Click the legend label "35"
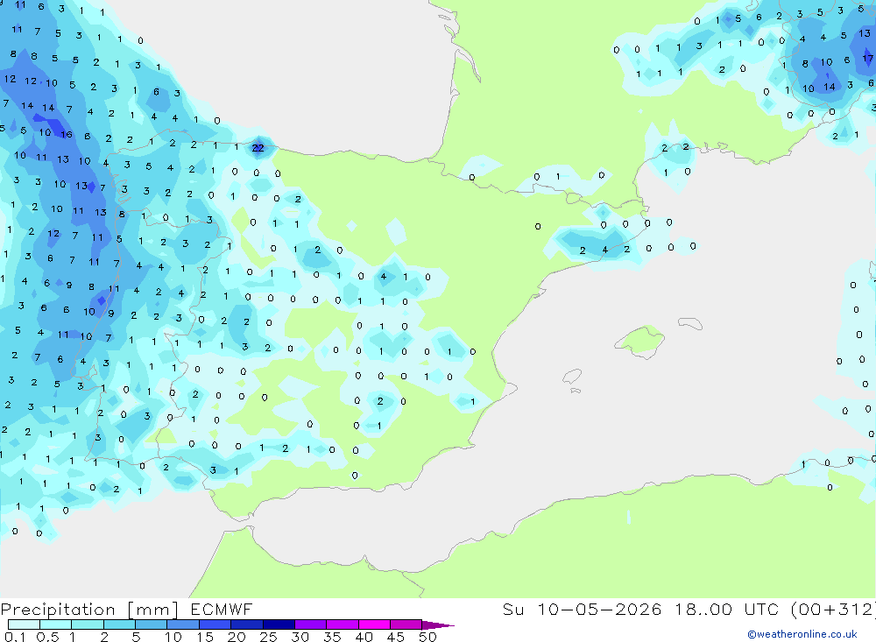 click(332, 637)
